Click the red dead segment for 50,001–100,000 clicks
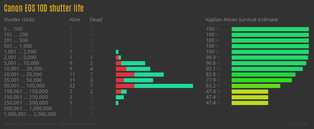This screenshot has width=314, height=129. 125,86
